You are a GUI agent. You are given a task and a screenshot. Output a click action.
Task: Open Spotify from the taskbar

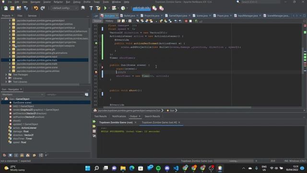pyautogui.click(x=158, y=168)
